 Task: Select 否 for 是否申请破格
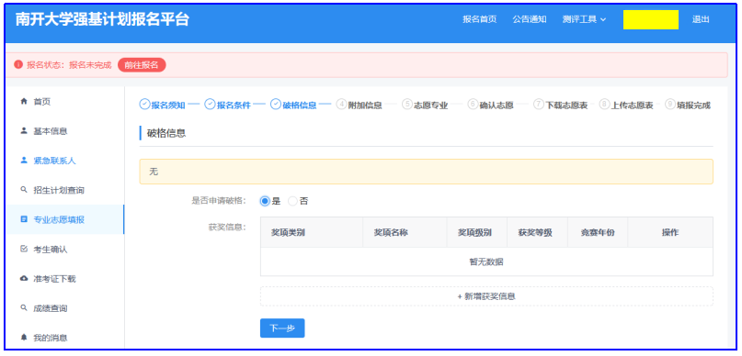click(293, 201)
